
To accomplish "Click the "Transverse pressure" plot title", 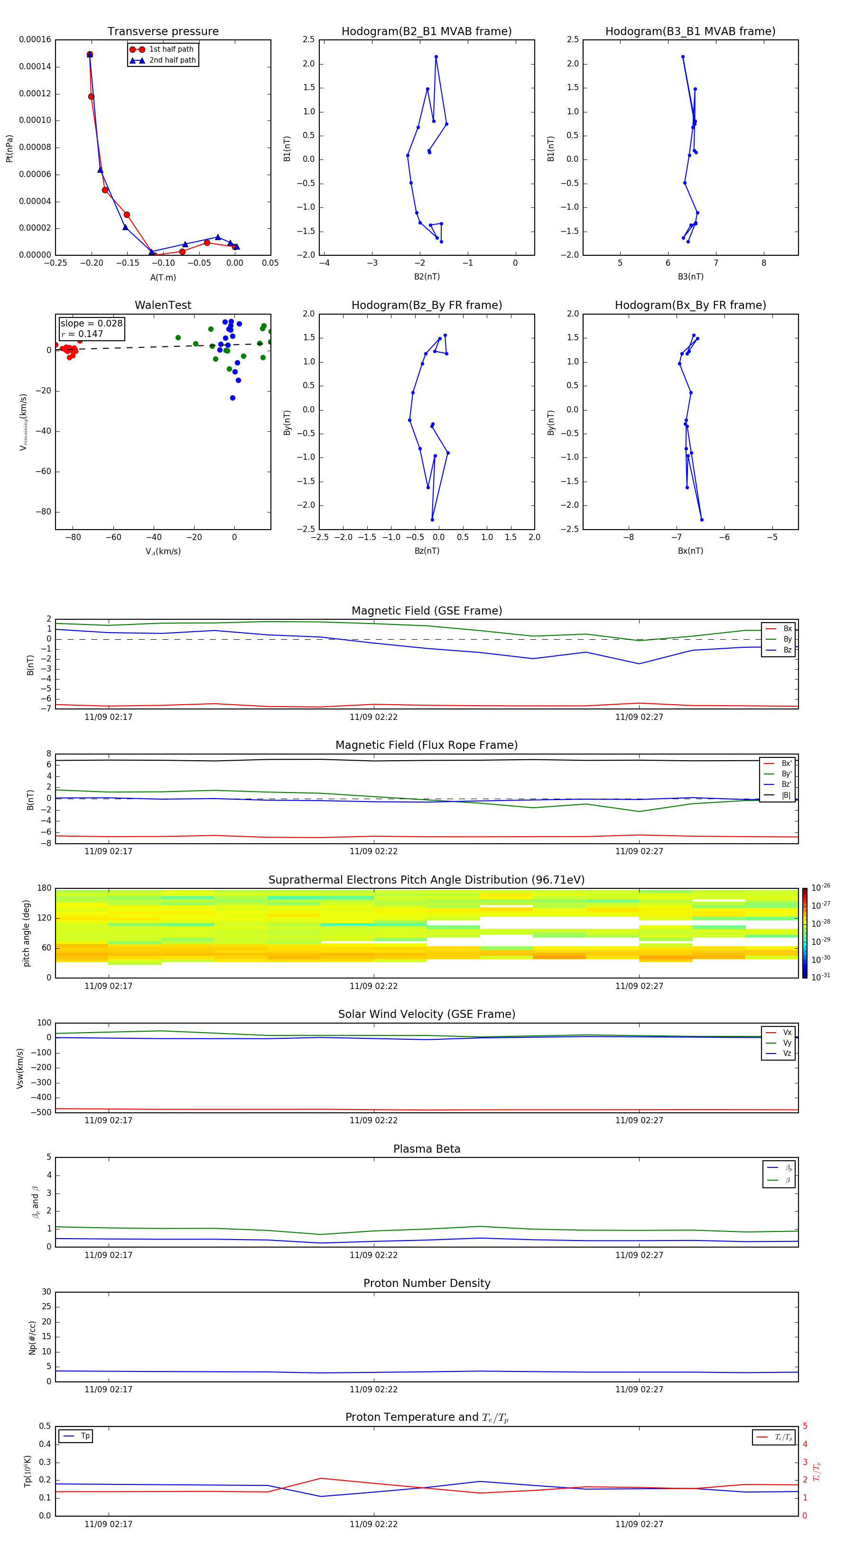I will click(163, 32).
